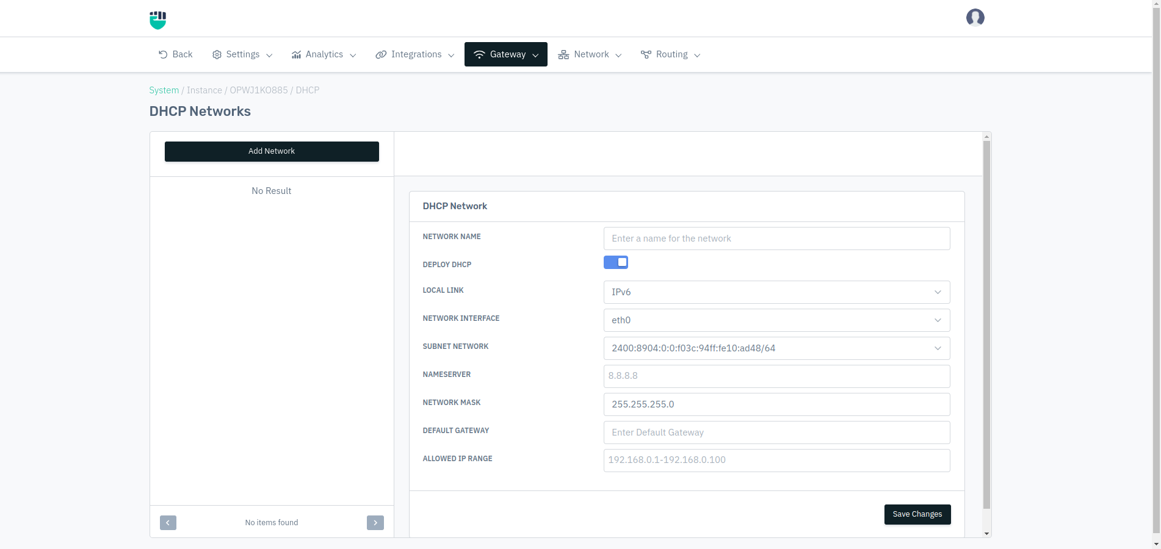Open the Subnet Network dropdown
The image size is (1161, 549).
776,348
